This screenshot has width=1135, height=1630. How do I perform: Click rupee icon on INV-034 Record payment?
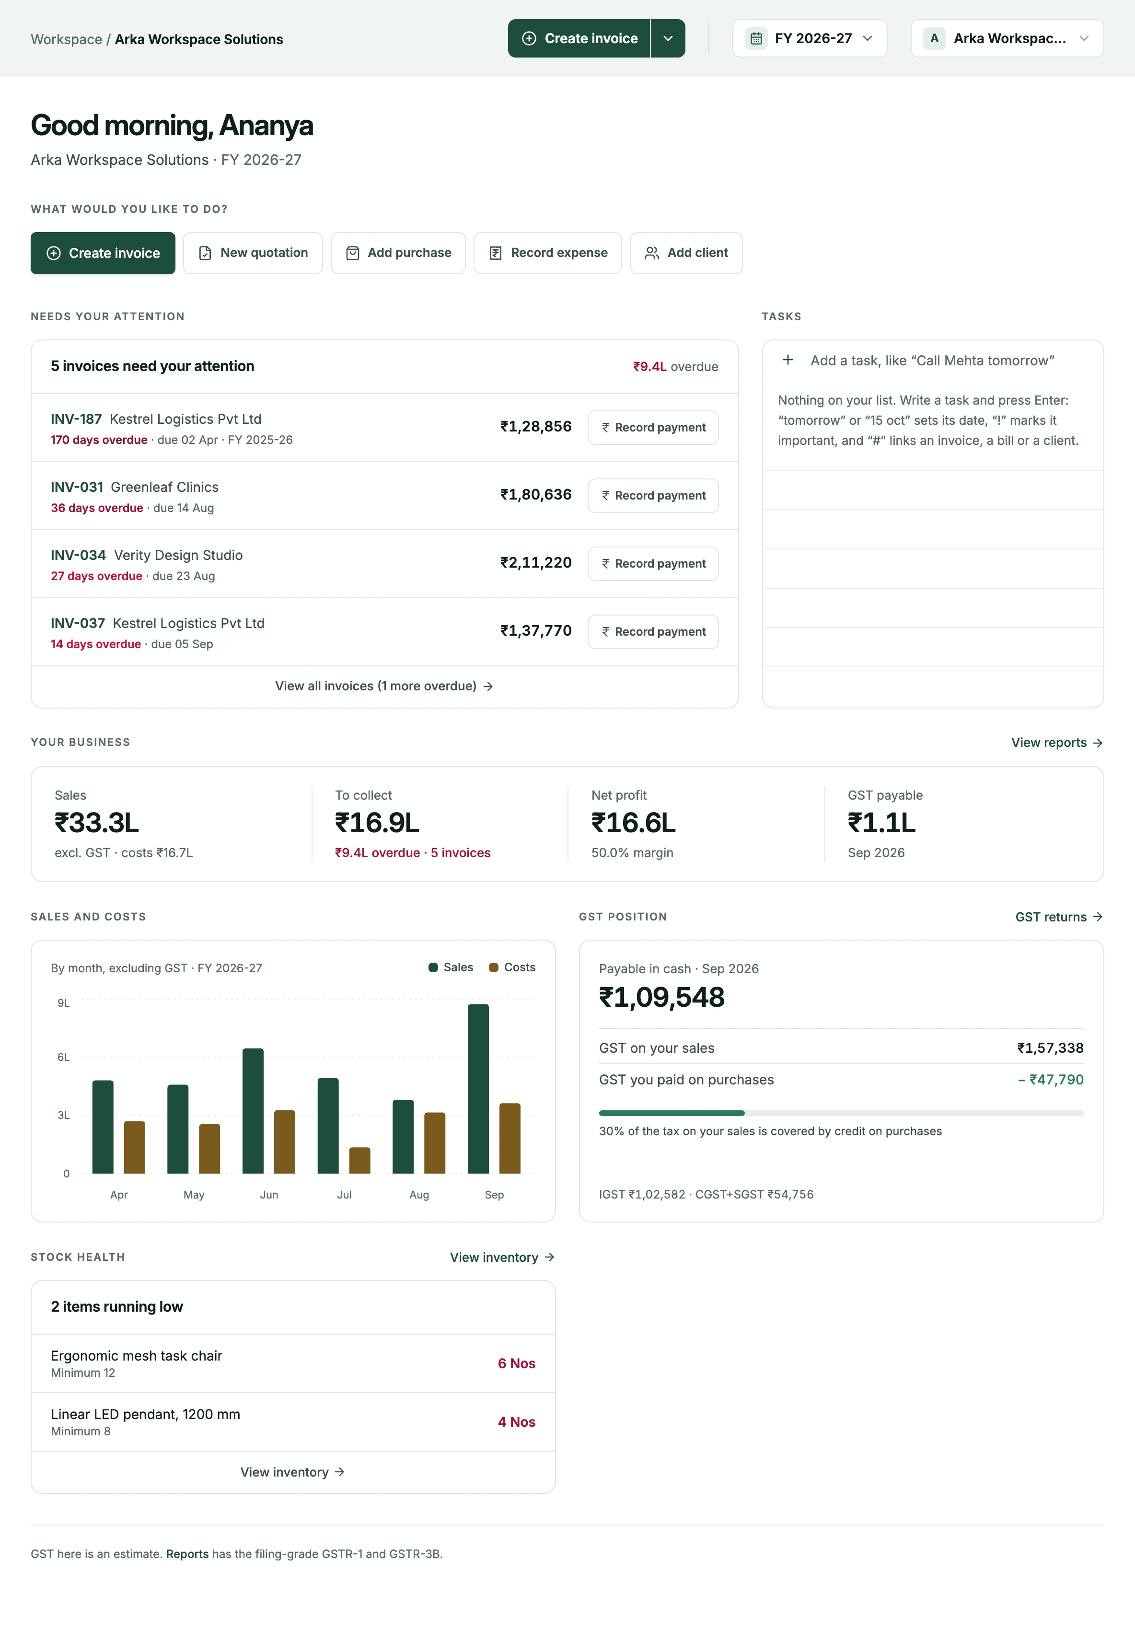tap(605, 564)
